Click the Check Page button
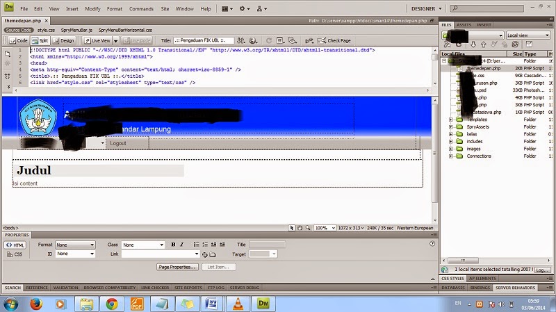 tap(334, 40)
